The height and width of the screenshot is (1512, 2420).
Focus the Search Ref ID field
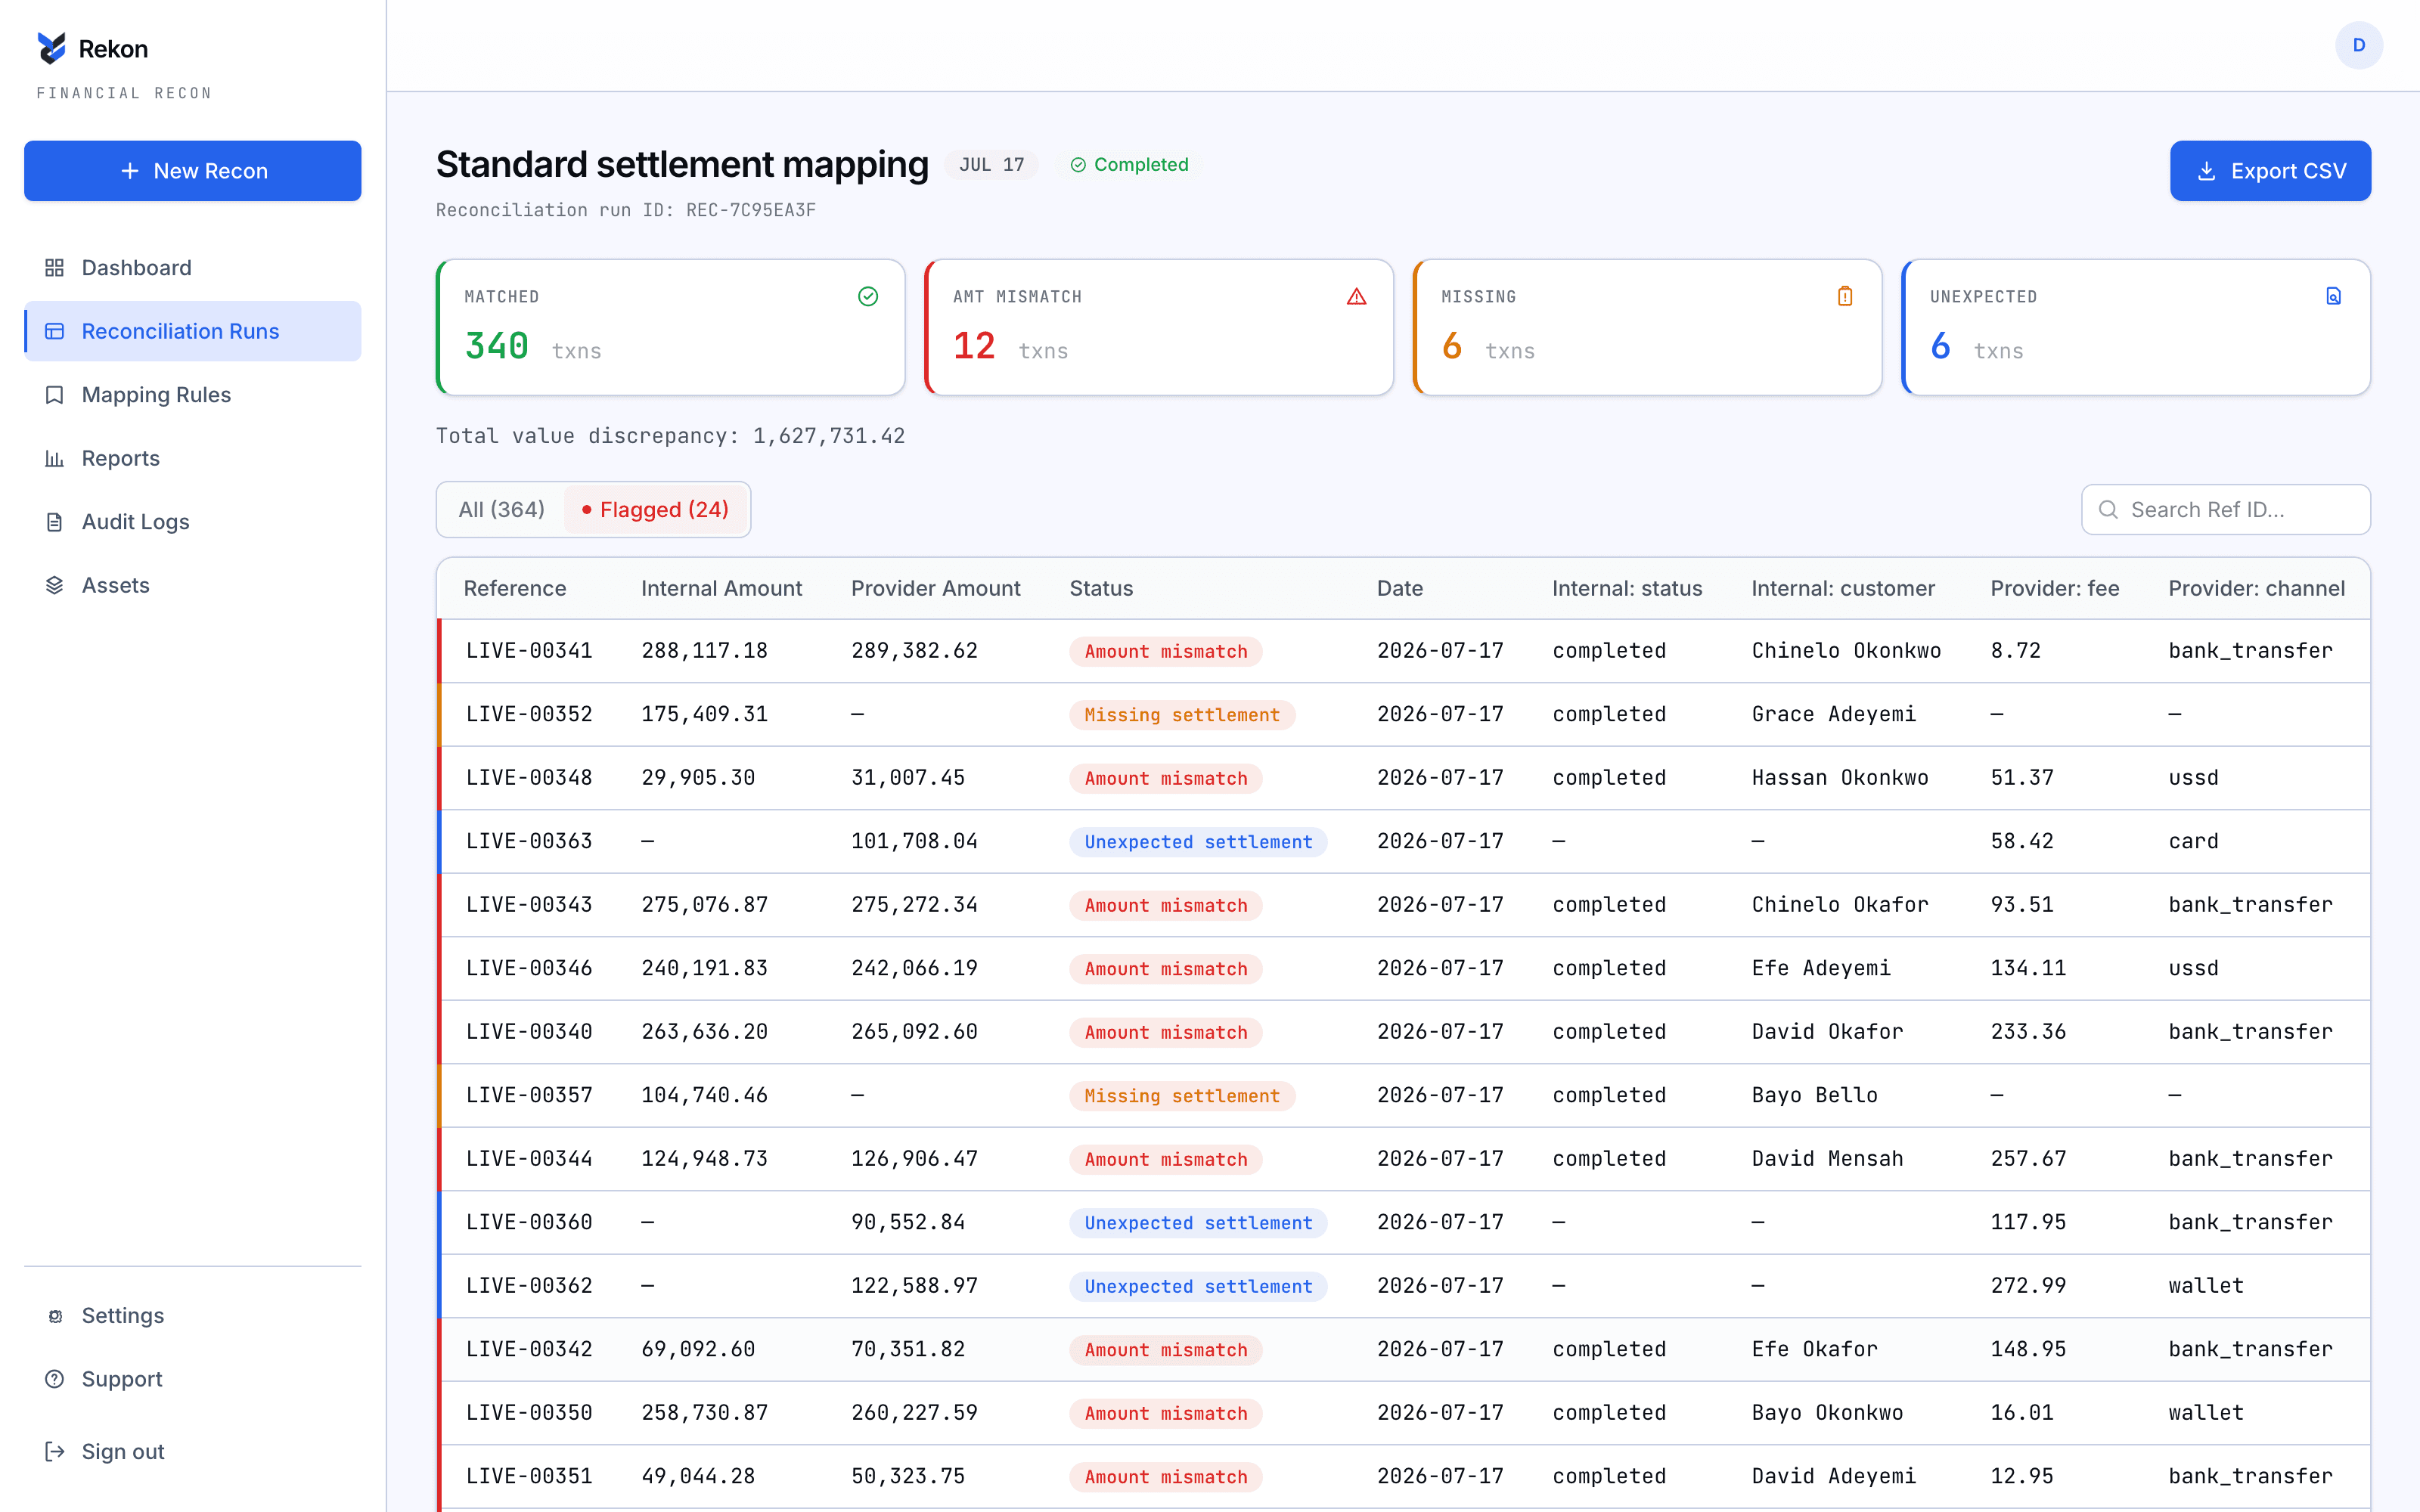click(2226, 510)
